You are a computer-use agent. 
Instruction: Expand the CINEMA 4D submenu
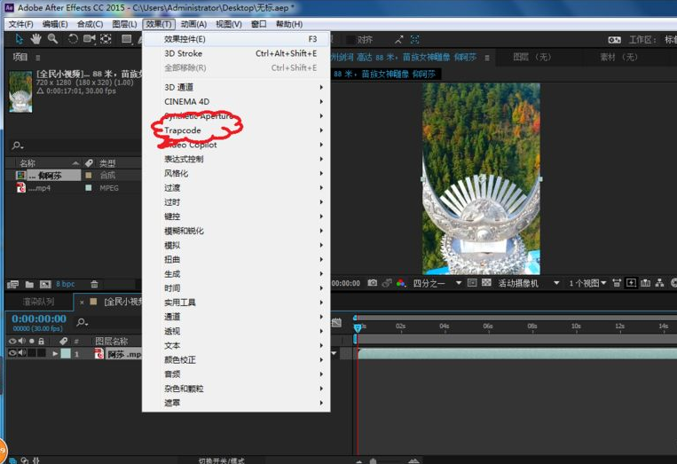click(236, 101)
